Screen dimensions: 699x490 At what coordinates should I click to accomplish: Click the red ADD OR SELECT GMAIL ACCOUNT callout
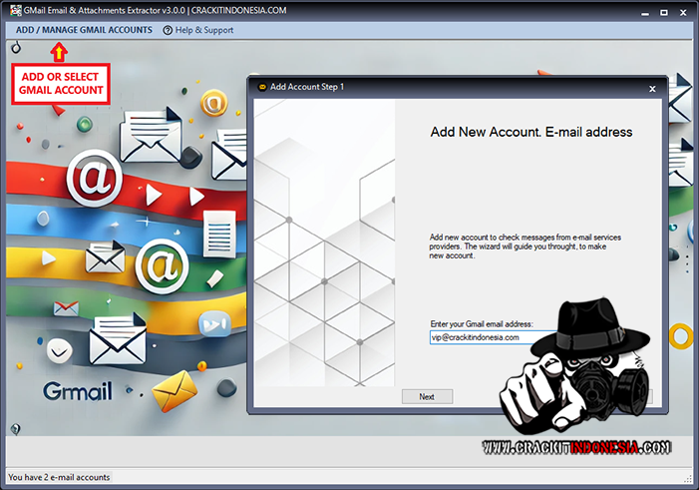point(62,84)
